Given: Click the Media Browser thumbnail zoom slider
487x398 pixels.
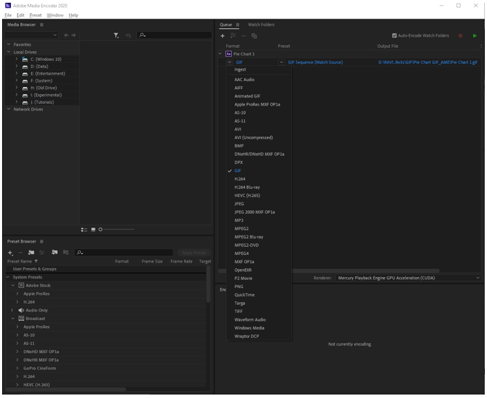Looking at the screenshot, I should pyautogui.click(x=117, y=229).
